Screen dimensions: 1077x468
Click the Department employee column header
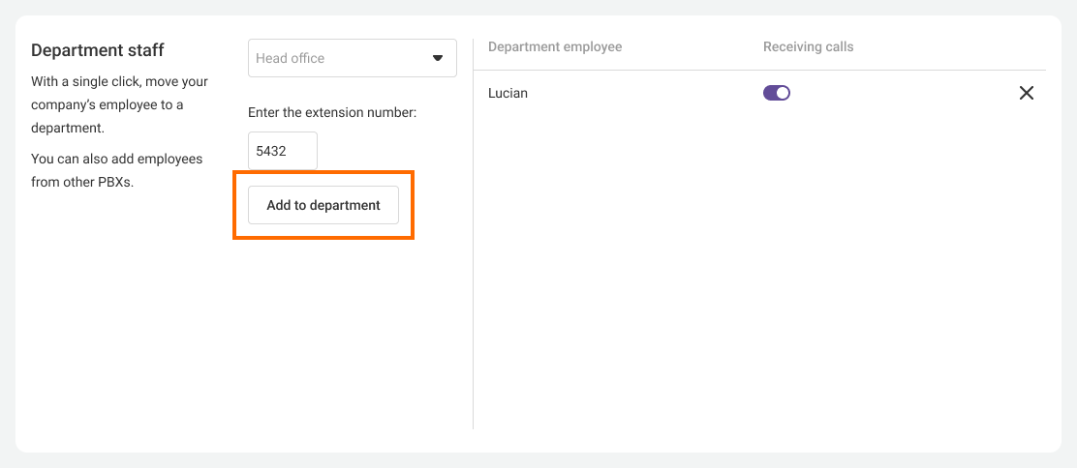(x=555, y=46)
